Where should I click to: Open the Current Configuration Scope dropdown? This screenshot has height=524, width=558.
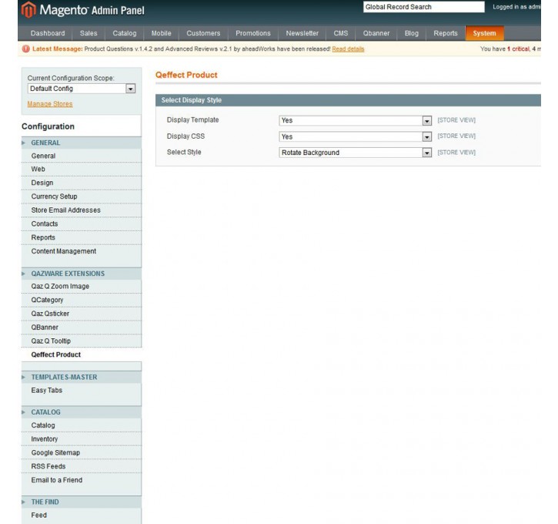82,89
